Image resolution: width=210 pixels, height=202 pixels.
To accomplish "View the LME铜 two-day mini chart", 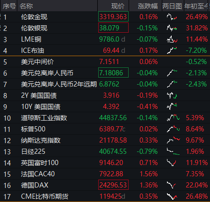I will (x=172, y=39).
